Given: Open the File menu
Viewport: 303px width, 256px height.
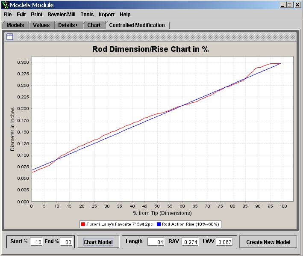Looking at the screenshot, I should point(8,15).
